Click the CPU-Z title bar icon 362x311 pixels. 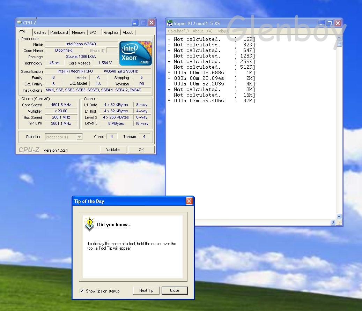point(19,23)
